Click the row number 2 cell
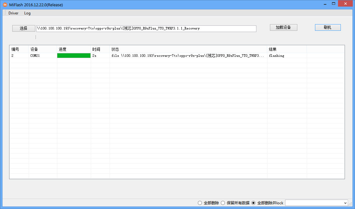 coord(19,56)
